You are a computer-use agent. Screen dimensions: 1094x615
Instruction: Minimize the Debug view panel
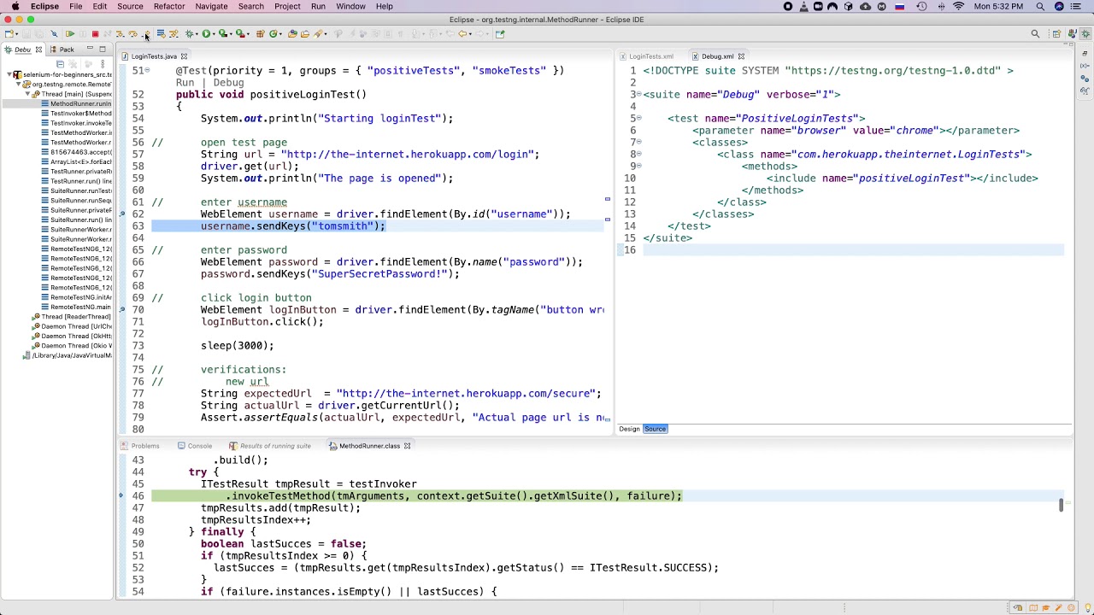91,49
